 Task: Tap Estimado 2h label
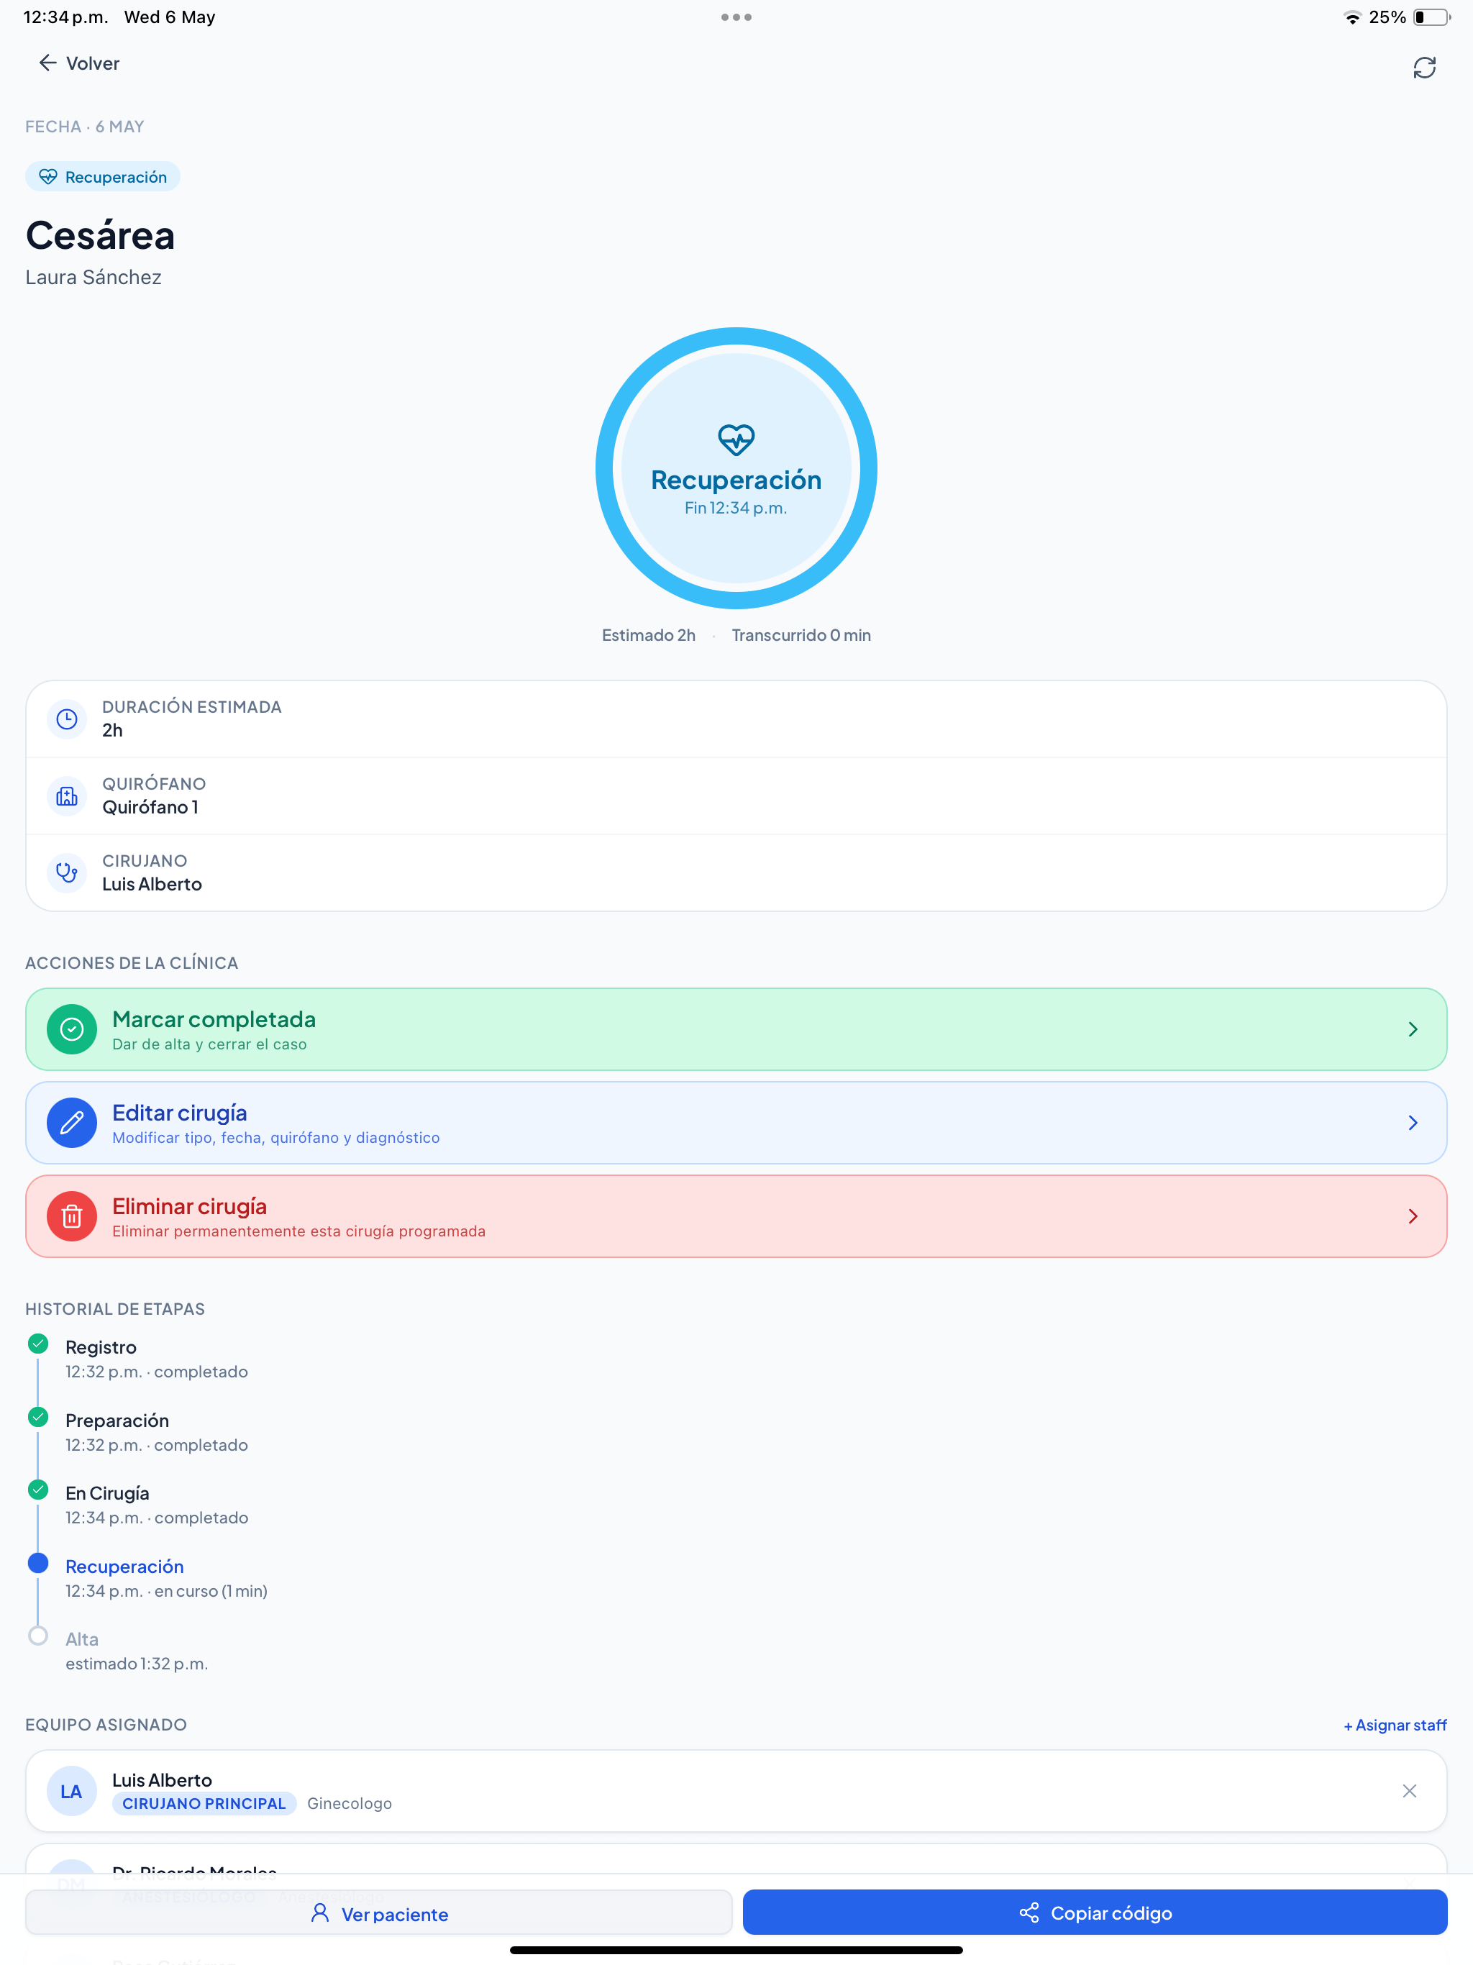[x=649, y=635]
